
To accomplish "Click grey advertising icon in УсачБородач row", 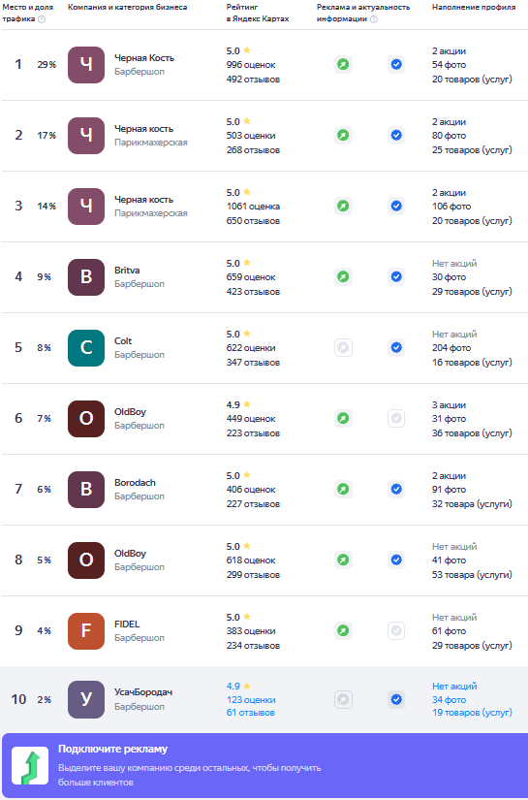I will coord(344,699).
